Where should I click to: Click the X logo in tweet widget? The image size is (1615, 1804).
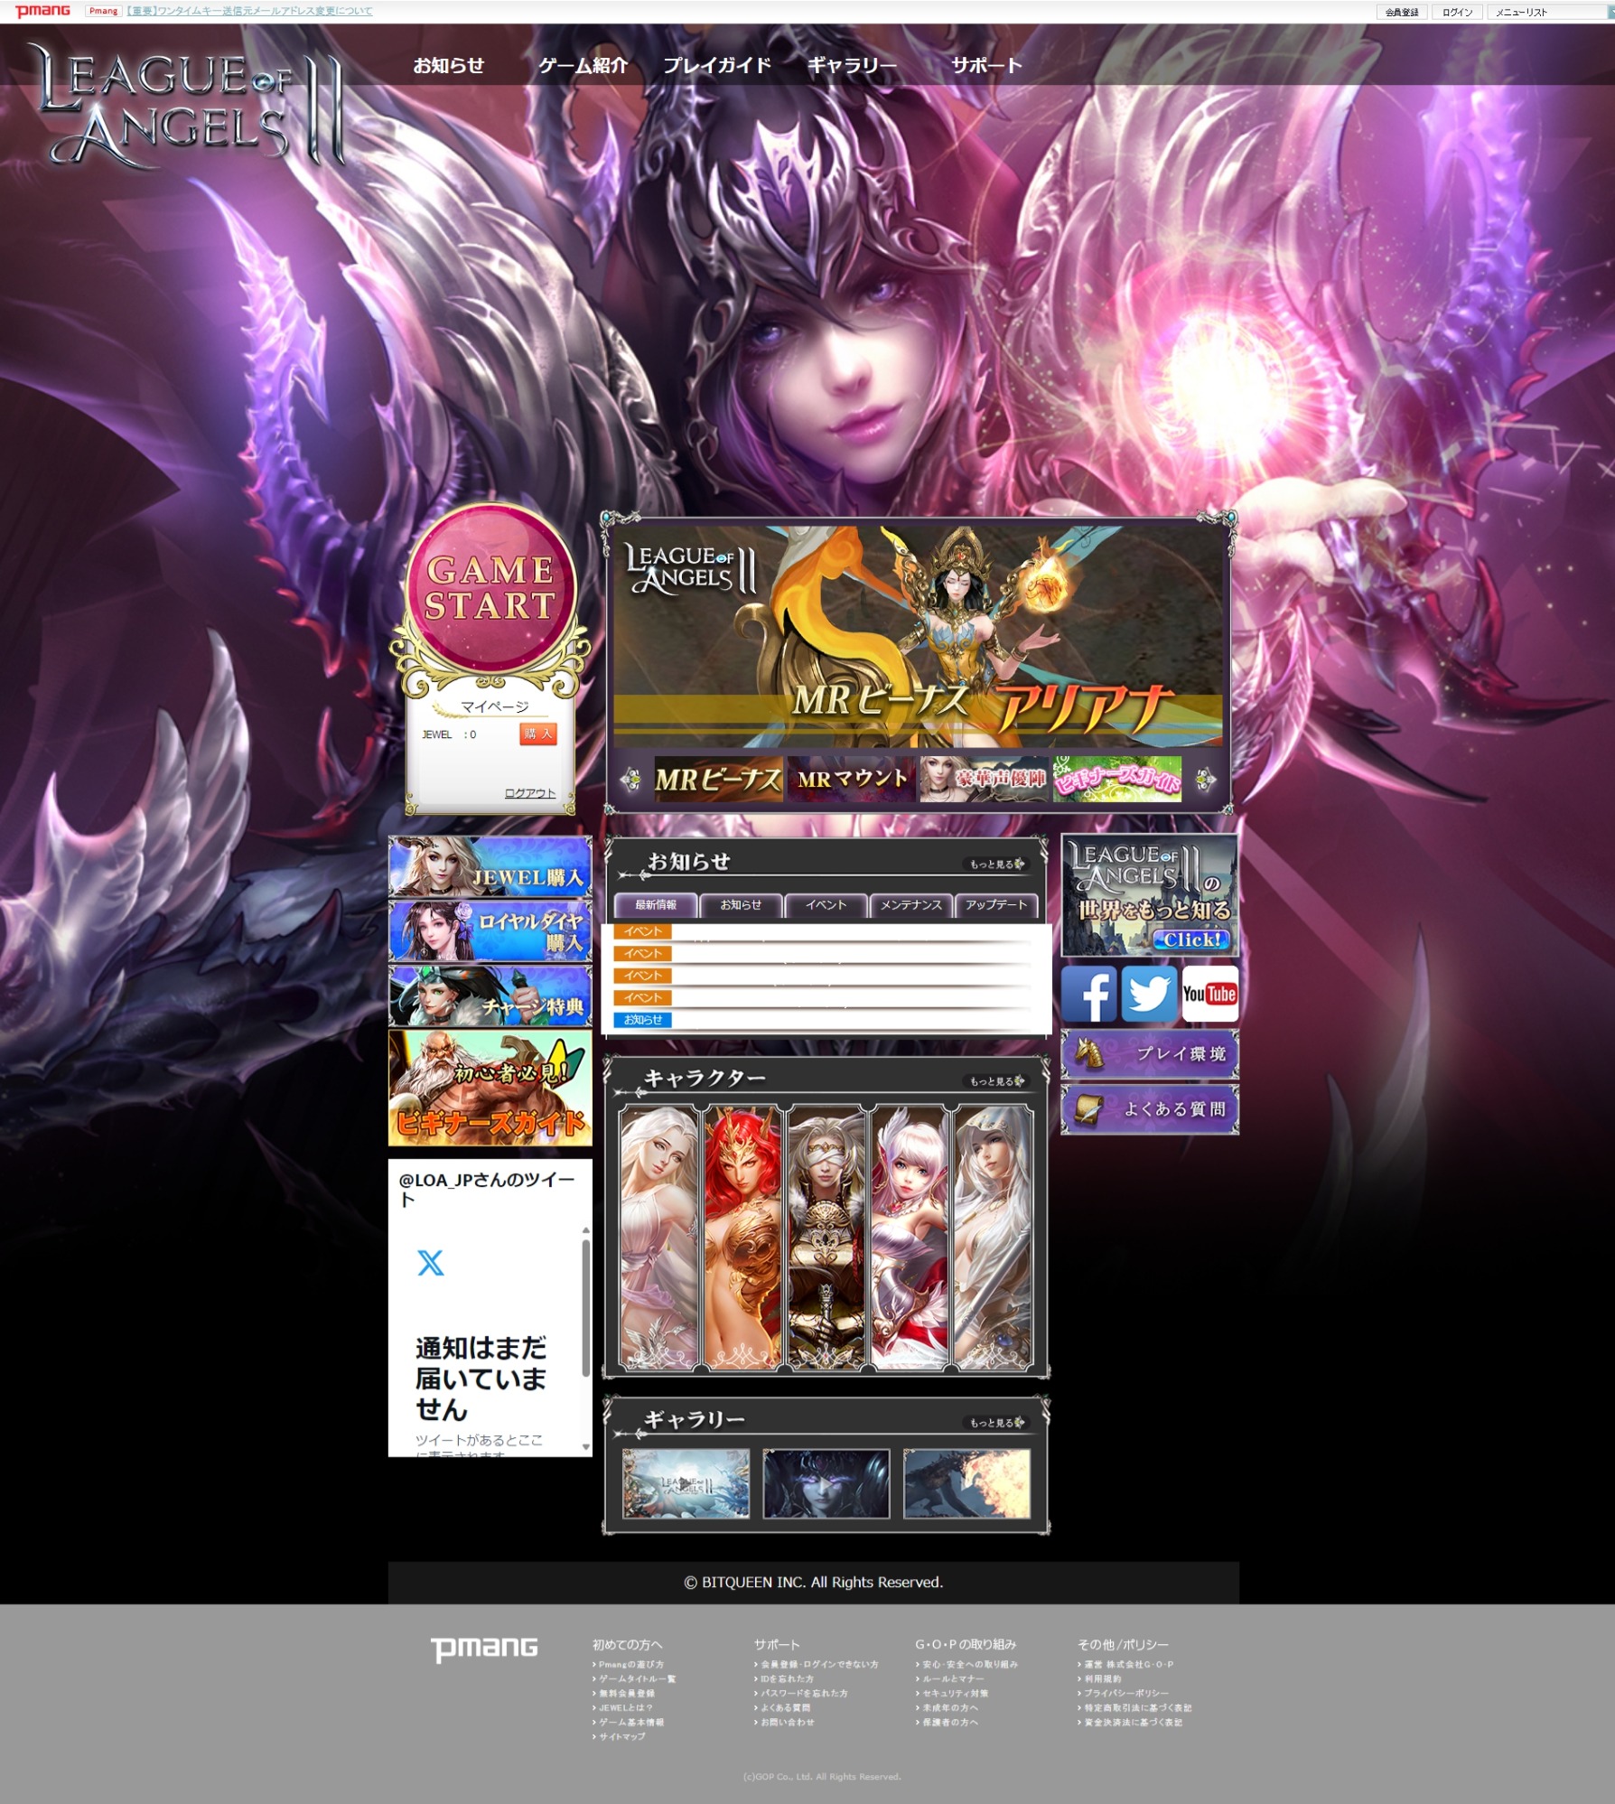click(x=431, y=1262)
